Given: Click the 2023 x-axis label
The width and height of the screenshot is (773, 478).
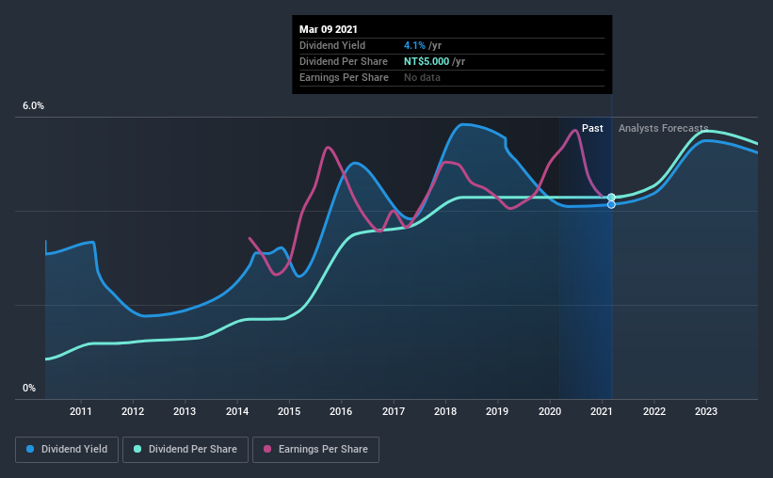Looking at the screenshot, I should tap(706, 411).
